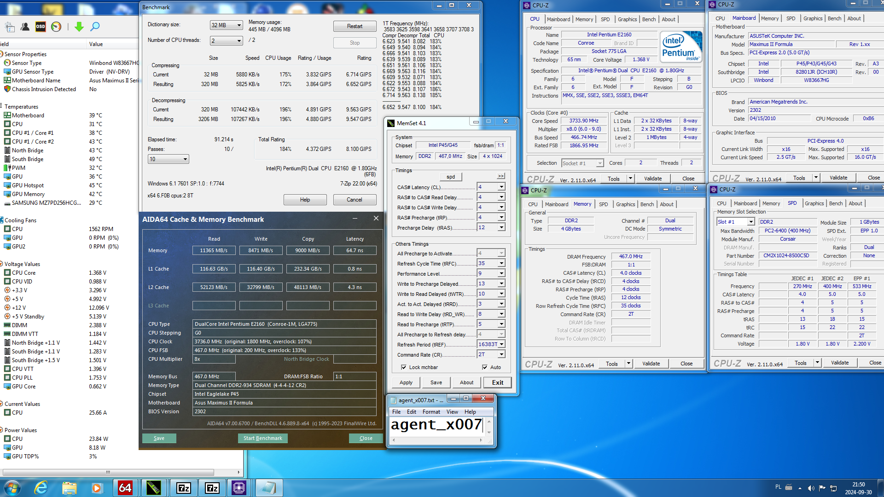Viewport: 884px width, 497px height.
Task: Click the magnifier search icon in AIDA64 toolbar
Action: [95, 27]
